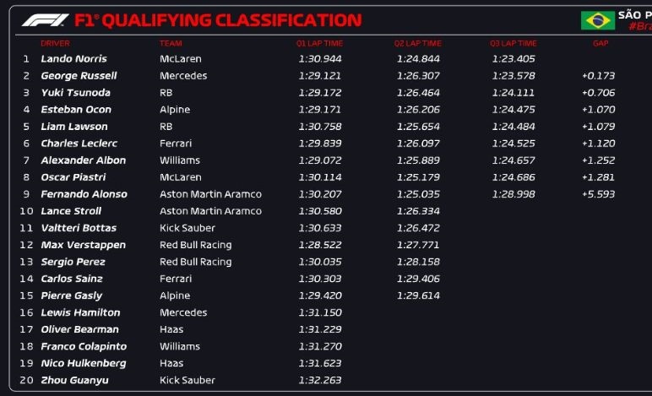
Task: Select Fernando Alonso's Aston Martin Aramco team
Action: click(x=210, y=194)
